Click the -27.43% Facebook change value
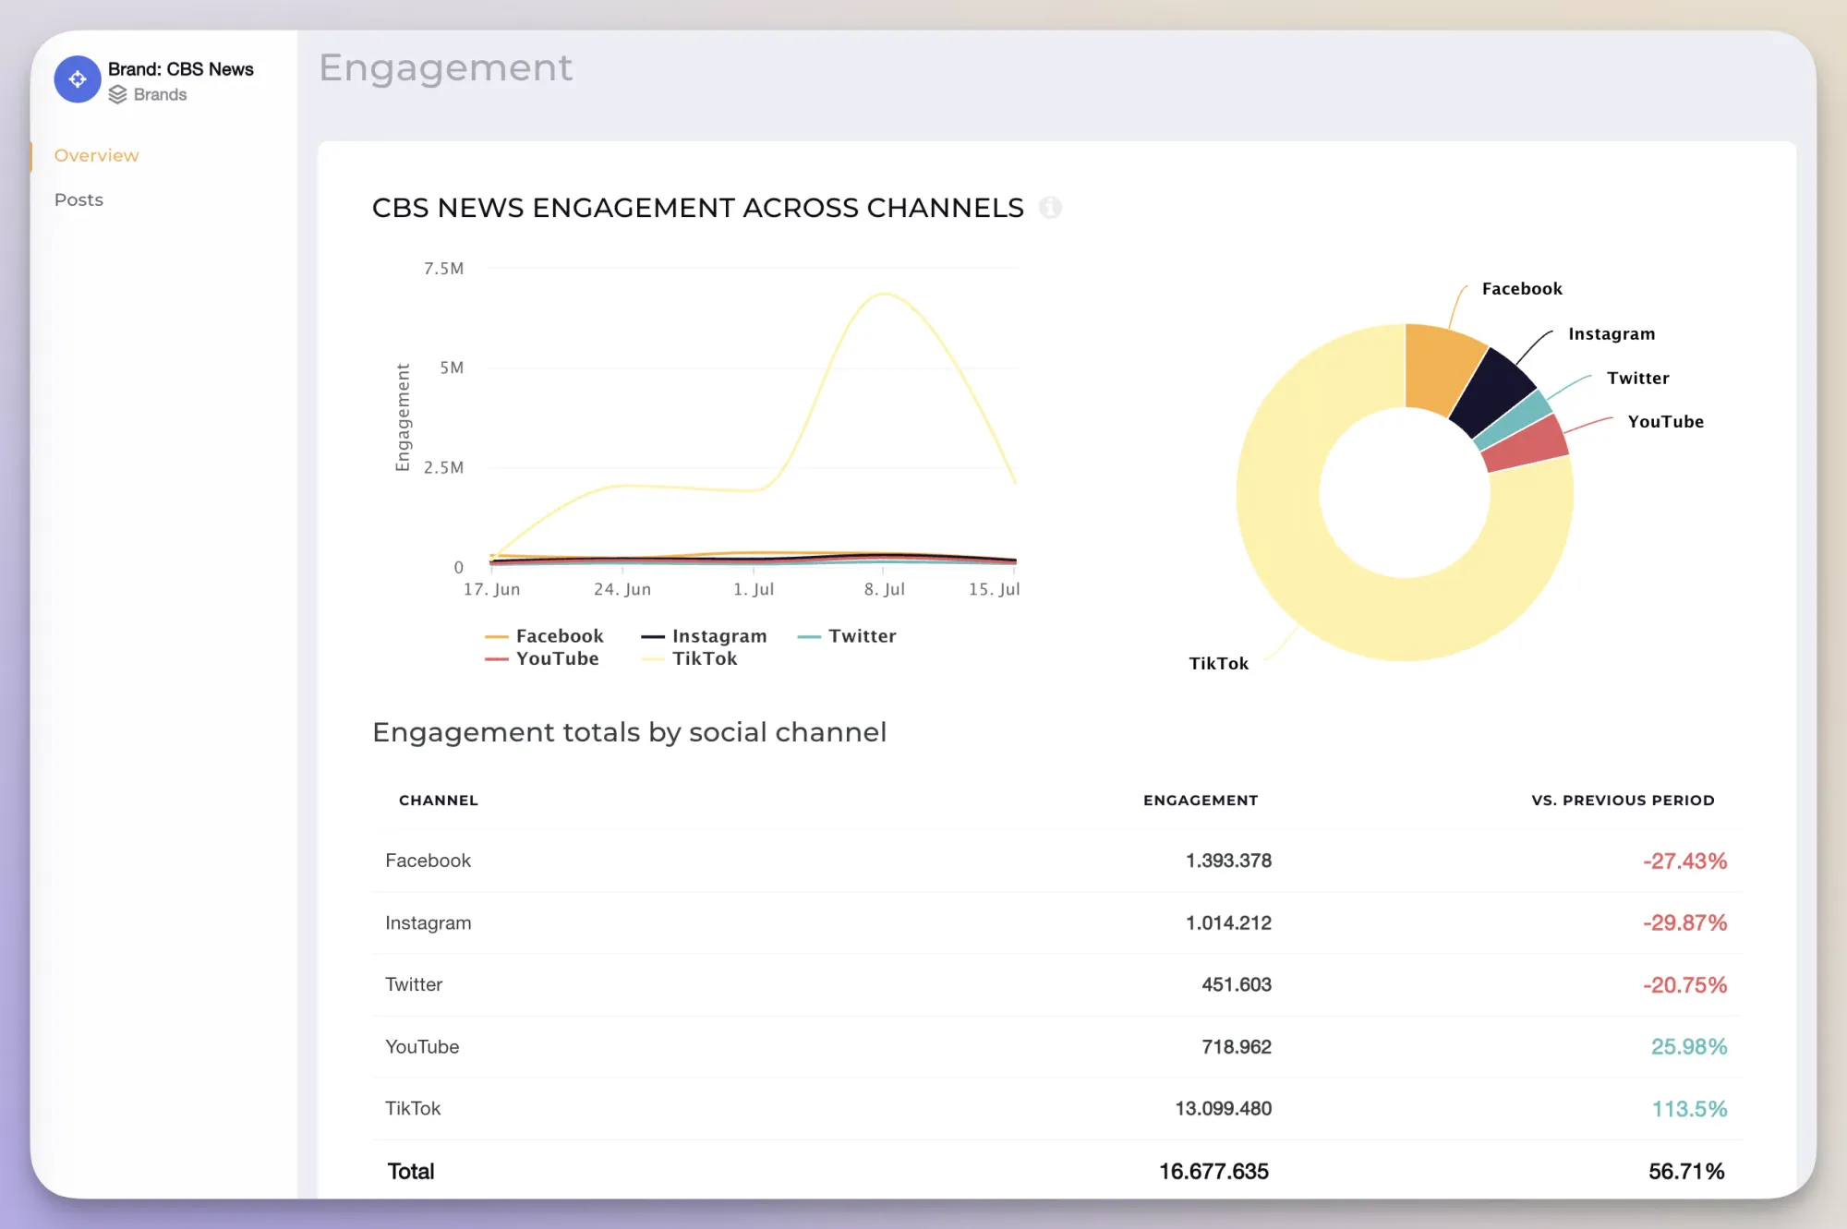This screenshot has width=1847, height=1229. coord(1684,862)
